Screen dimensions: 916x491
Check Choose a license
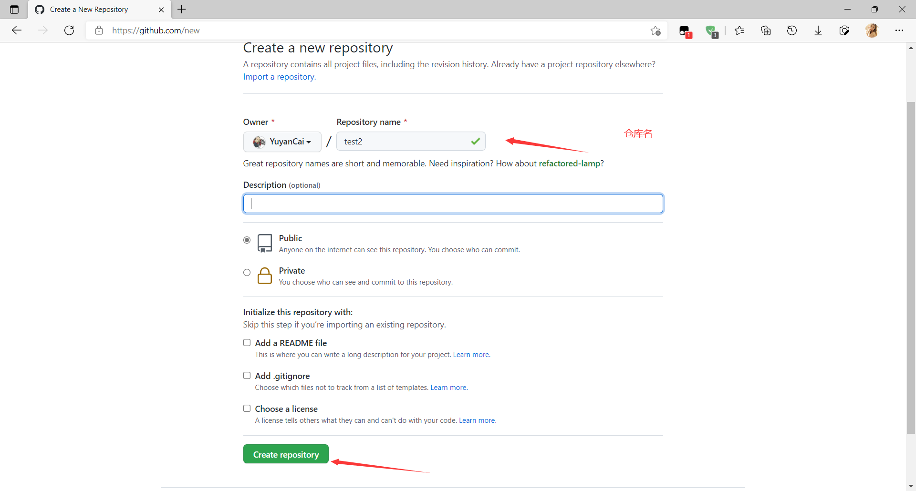tap(247, 409)
